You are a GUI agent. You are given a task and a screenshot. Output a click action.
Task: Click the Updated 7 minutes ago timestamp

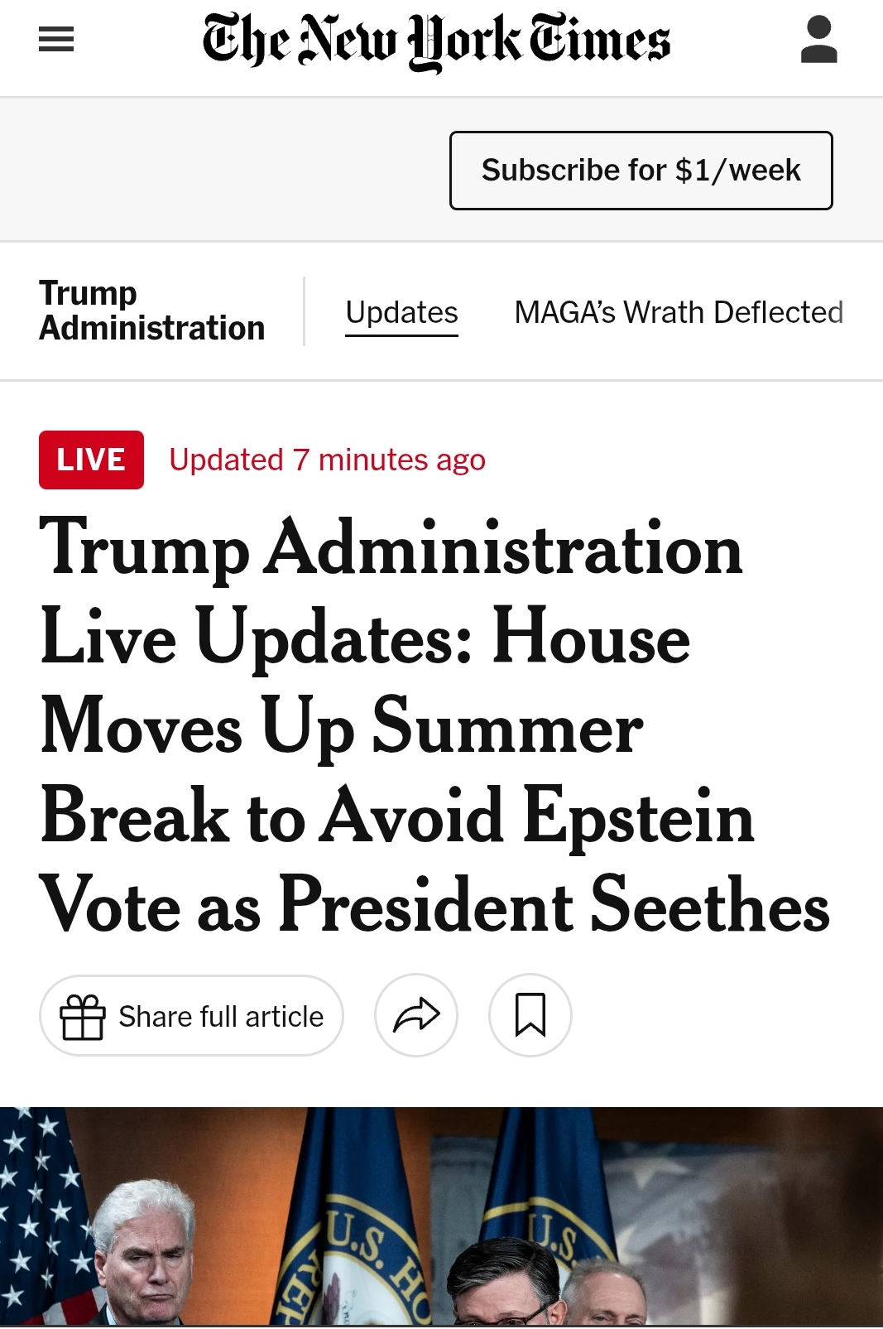(x=327, y=460)
